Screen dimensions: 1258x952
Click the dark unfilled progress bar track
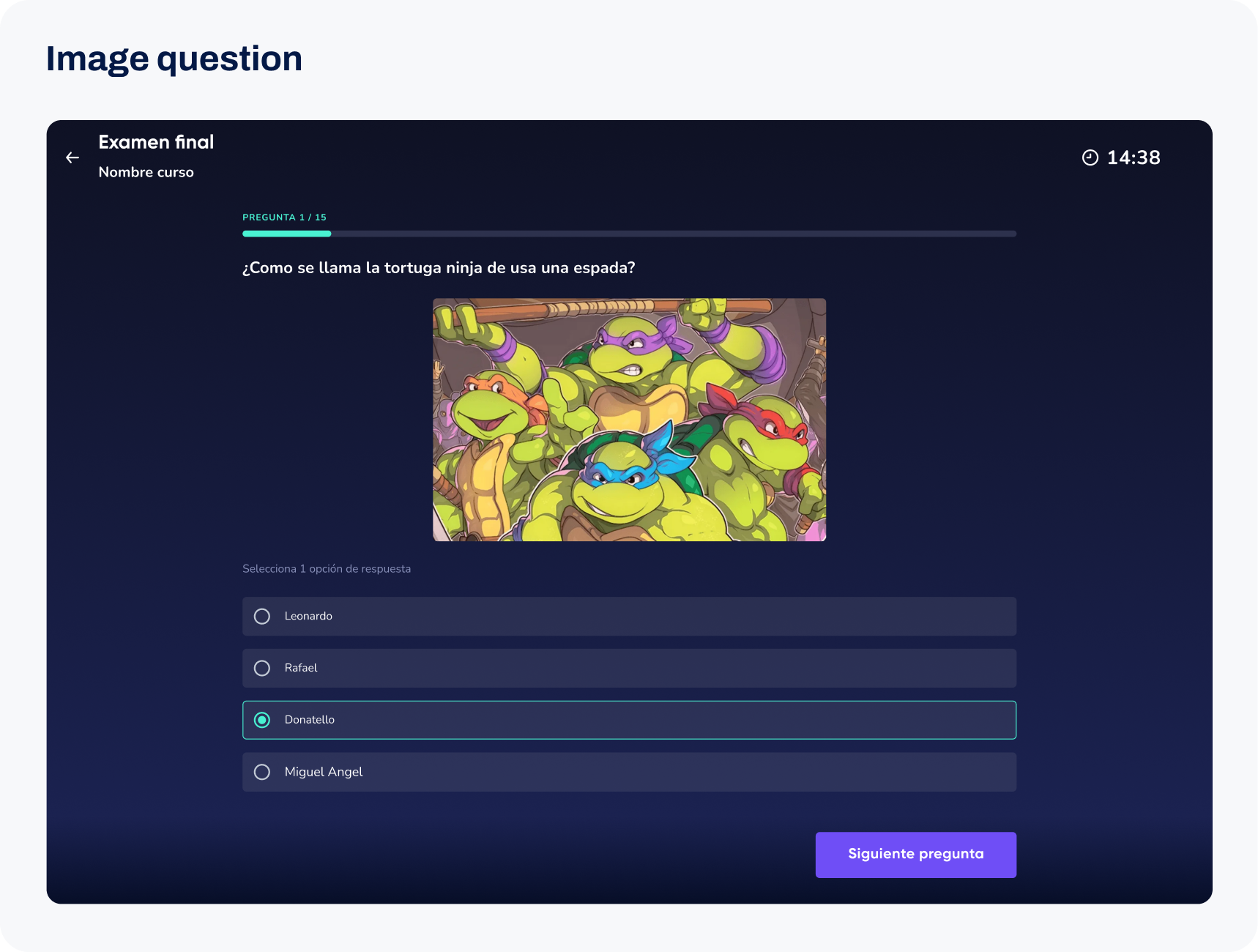674,234
